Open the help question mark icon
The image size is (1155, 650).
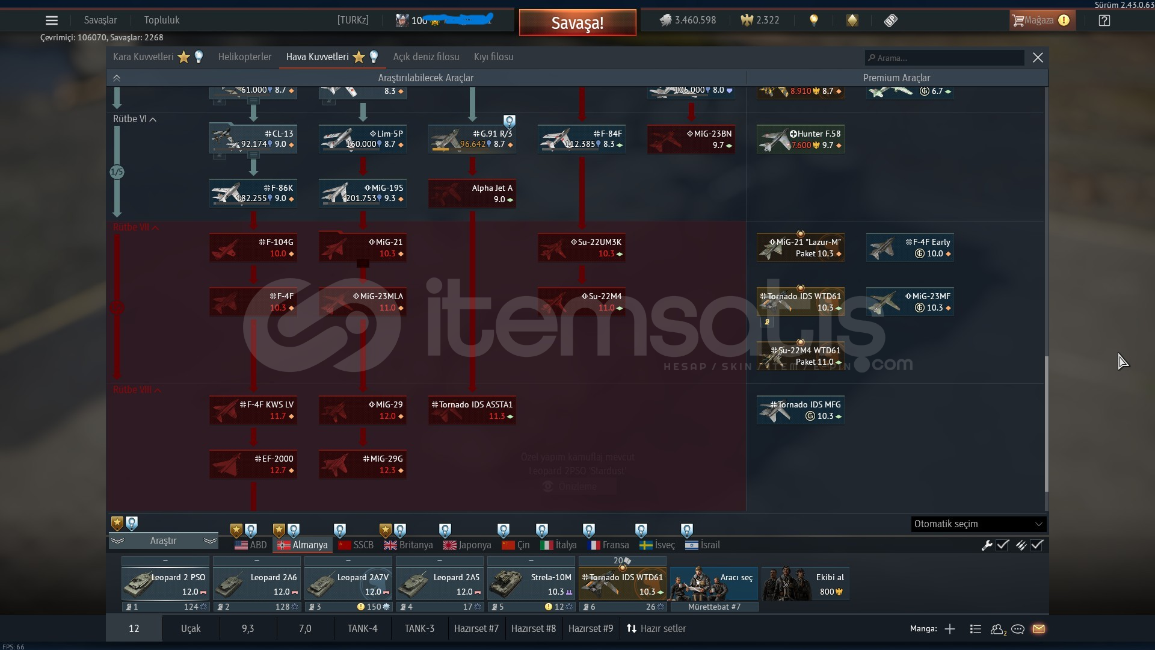1104,20
